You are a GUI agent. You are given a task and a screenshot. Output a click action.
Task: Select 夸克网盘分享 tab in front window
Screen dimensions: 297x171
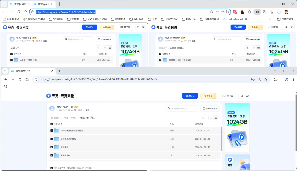click(x=32, y=71)
